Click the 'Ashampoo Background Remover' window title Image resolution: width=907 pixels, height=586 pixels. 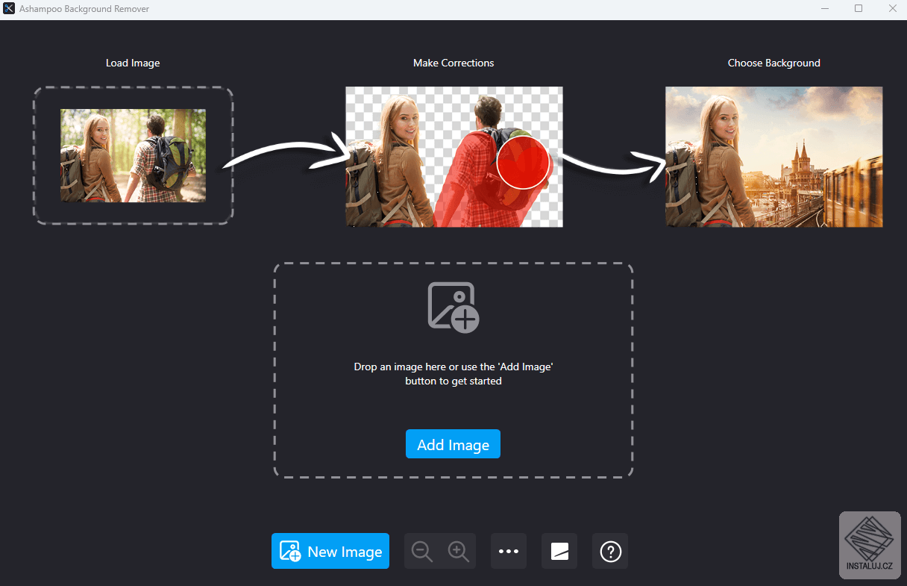pyautogui.click(x=84, y=9)
